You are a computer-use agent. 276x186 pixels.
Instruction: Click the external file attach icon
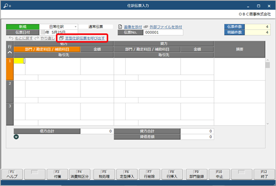click(x=146, y=27)
